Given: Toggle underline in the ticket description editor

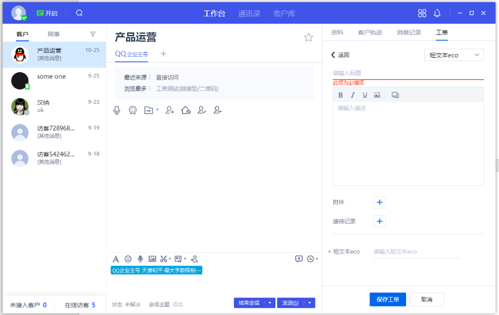Looking at the screenshot, I should pyautogui.click(x=365, y=95).
